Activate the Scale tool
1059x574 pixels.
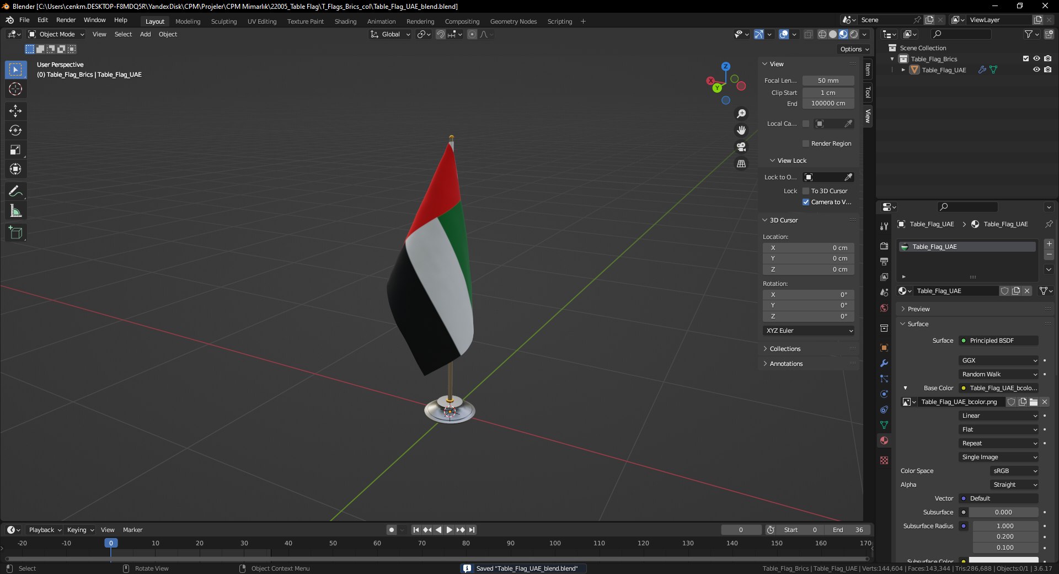[15, 150]
